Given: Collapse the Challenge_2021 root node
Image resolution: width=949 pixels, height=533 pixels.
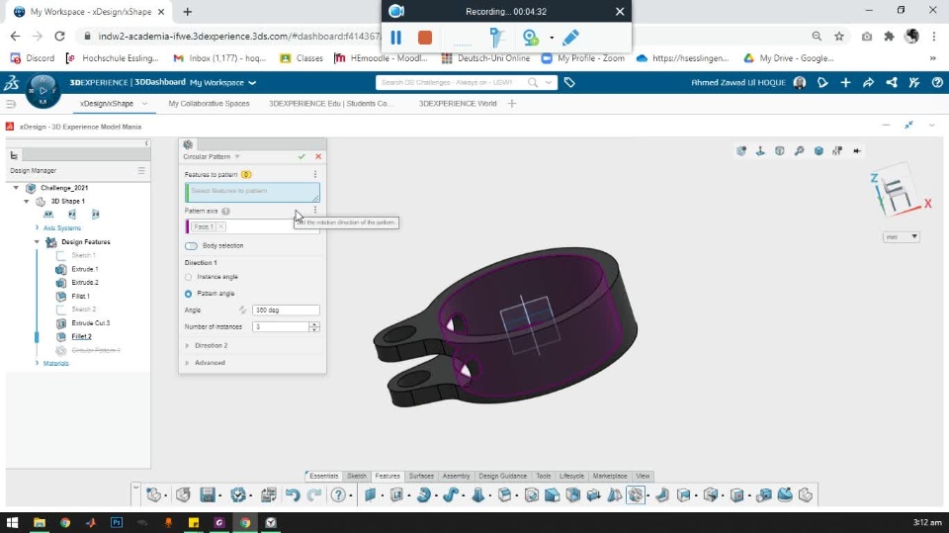Looking at the screenshot, I should [x=16, y=188].
